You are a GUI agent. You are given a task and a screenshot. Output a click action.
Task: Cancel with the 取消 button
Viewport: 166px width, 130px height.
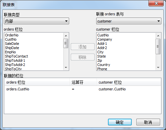click(148, 122)
